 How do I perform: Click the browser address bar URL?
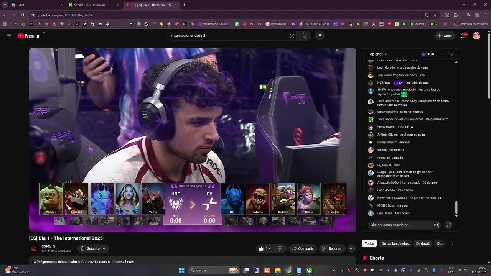[65, 15]
